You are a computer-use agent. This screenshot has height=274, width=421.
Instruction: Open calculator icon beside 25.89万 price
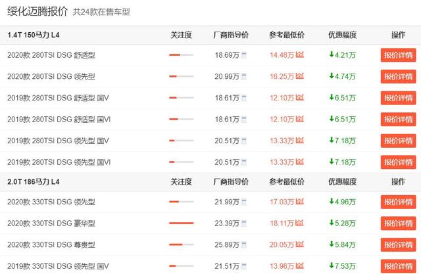click(244, 245)
